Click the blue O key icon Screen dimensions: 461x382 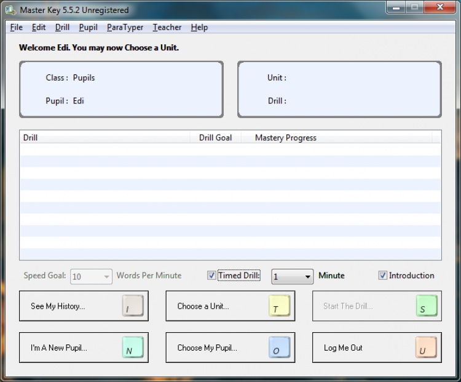click(x=279, y=348)
